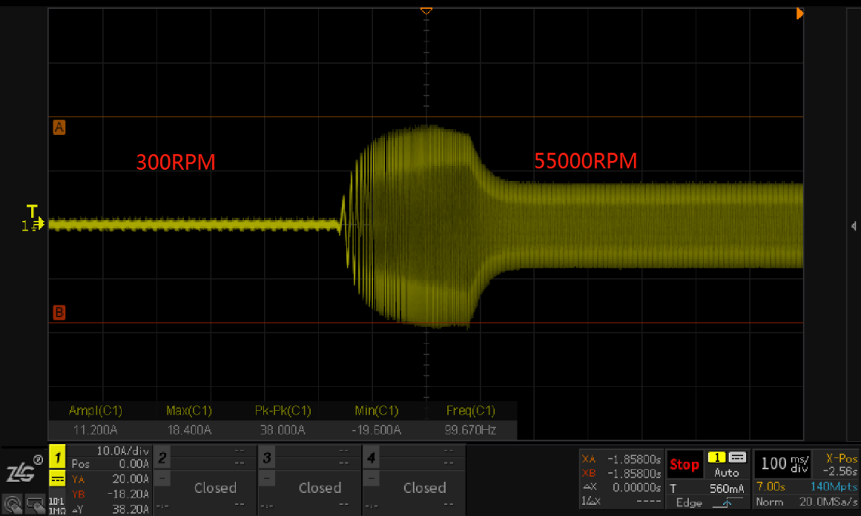The width and height of the screenshot is (861, 516).
Task: Expand the right side panel arrow
Action: 853,226
